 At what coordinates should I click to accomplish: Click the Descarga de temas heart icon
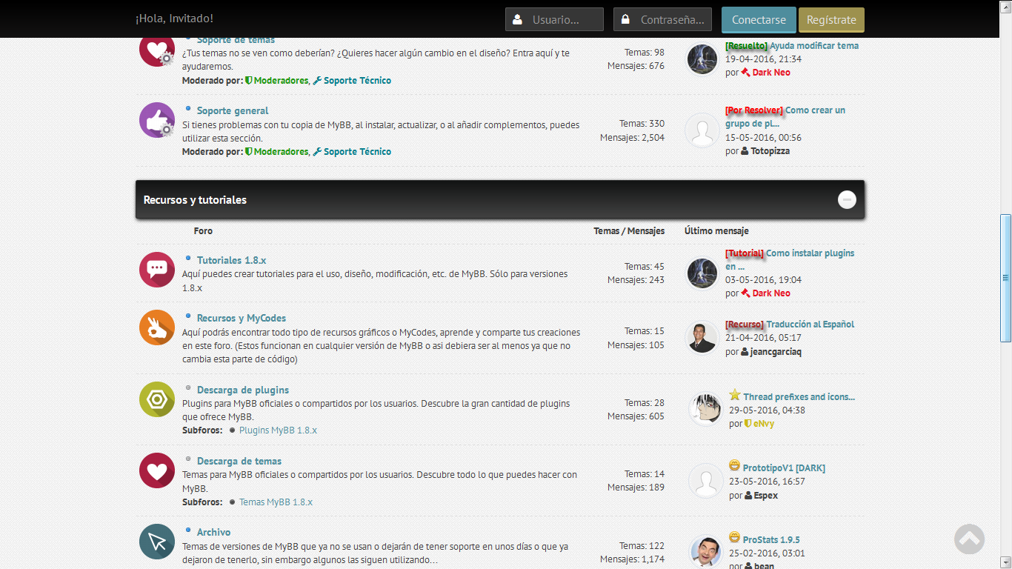point(157,470)
